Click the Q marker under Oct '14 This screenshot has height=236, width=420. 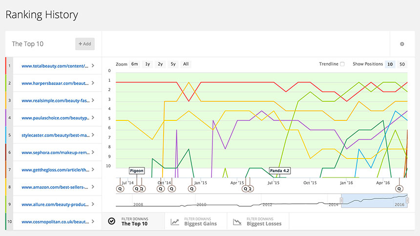[161, 189]
